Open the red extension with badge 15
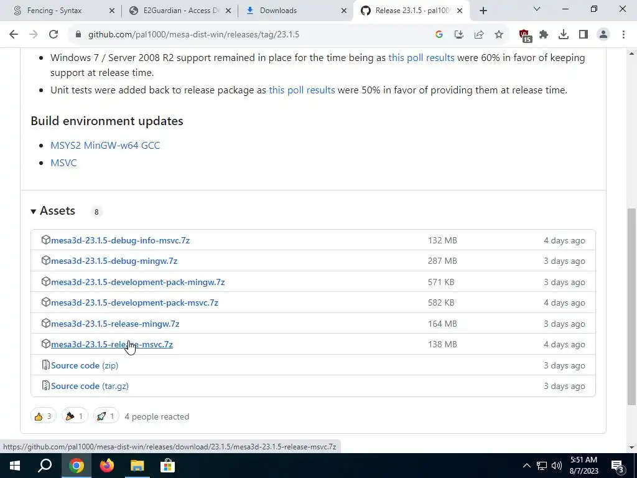This screenshot has height=478, width=637. pos(525,35)
